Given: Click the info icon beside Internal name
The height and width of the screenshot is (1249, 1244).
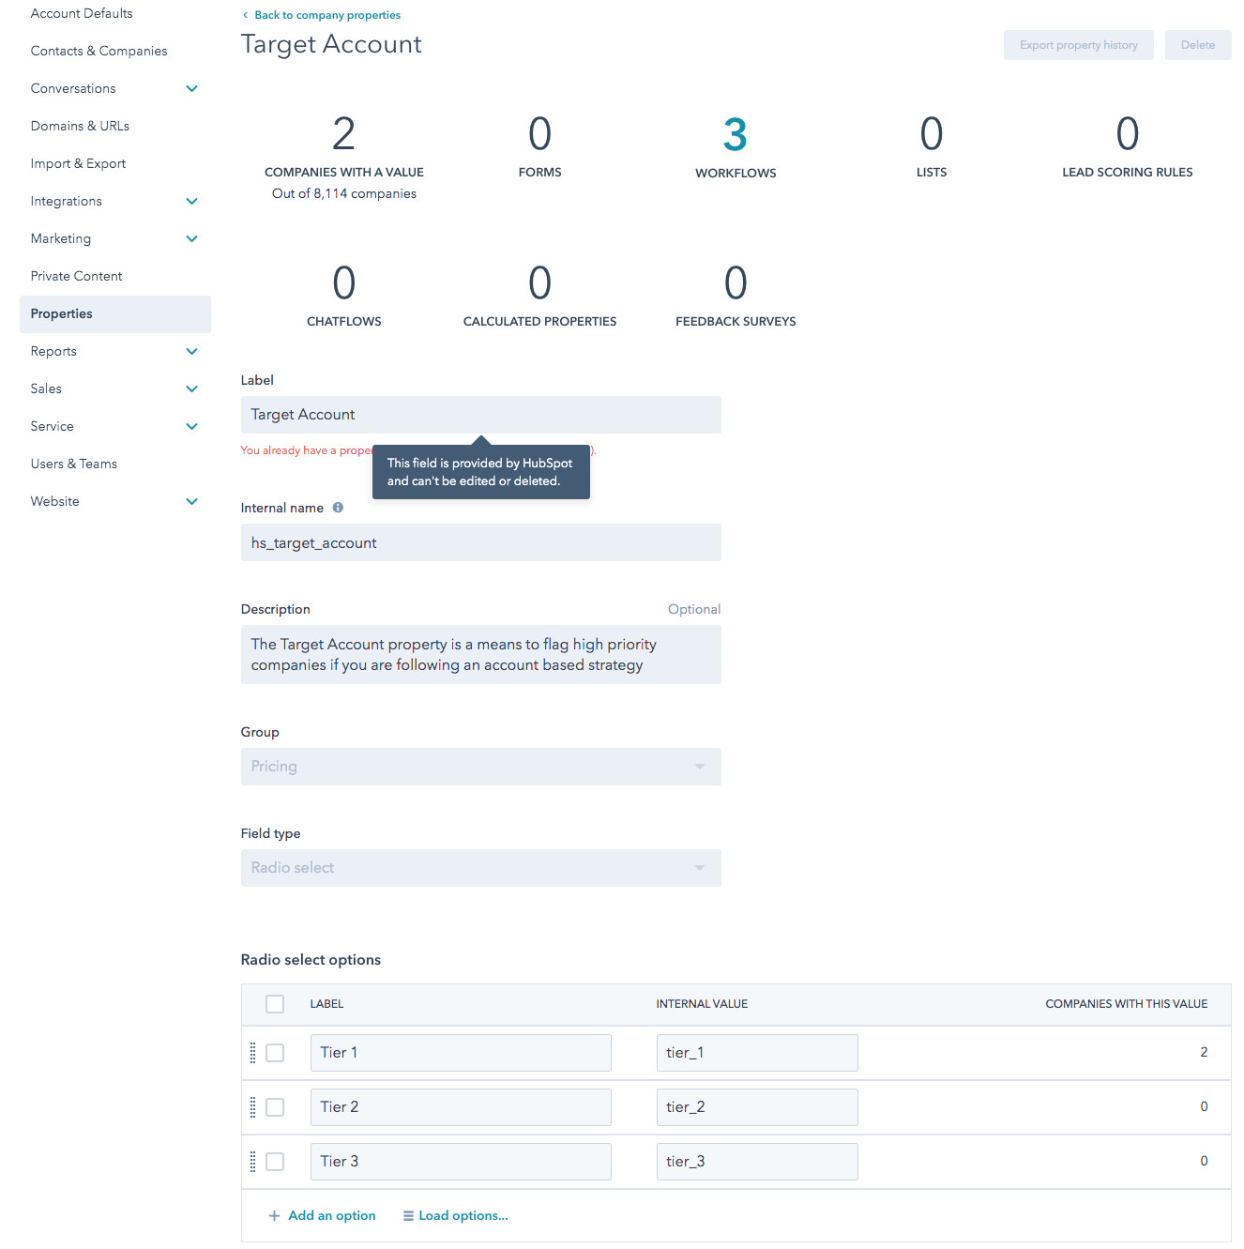Looking at the screenshot, I should click(x=338, y=508).
